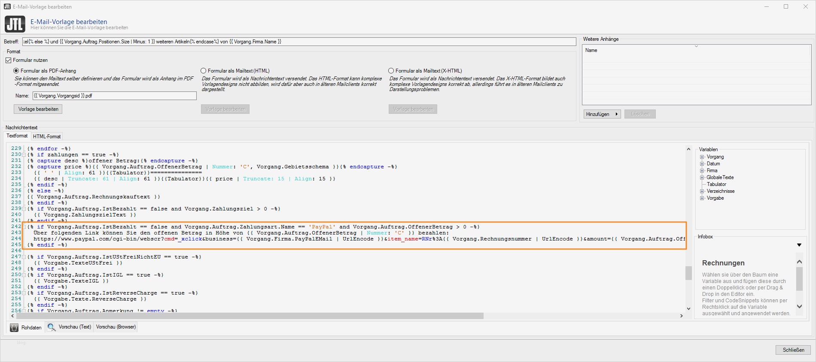Select the Vorgabe tree label
This screenshot has height=362, width=816.
[715, 198]
